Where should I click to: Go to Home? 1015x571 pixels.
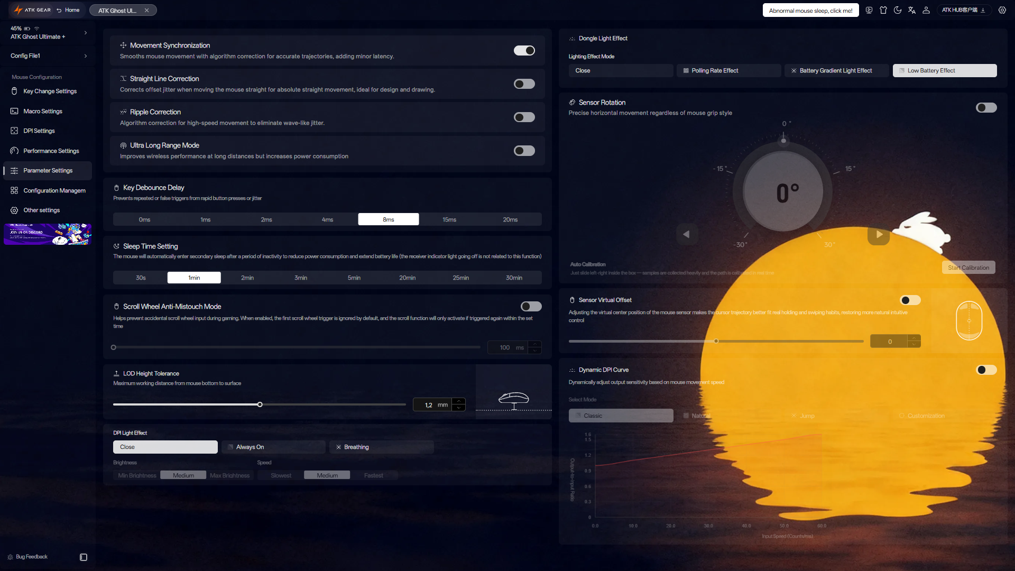(x=68, y=10)
